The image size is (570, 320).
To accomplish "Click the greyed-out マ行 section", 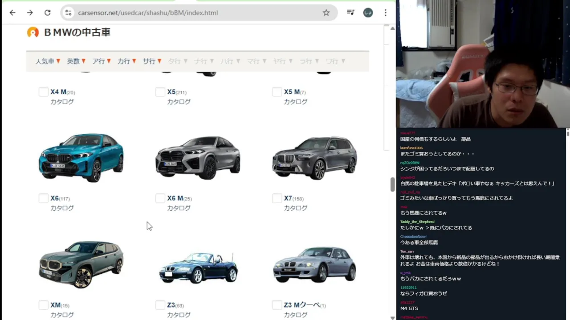I will (x=256, y=61).
